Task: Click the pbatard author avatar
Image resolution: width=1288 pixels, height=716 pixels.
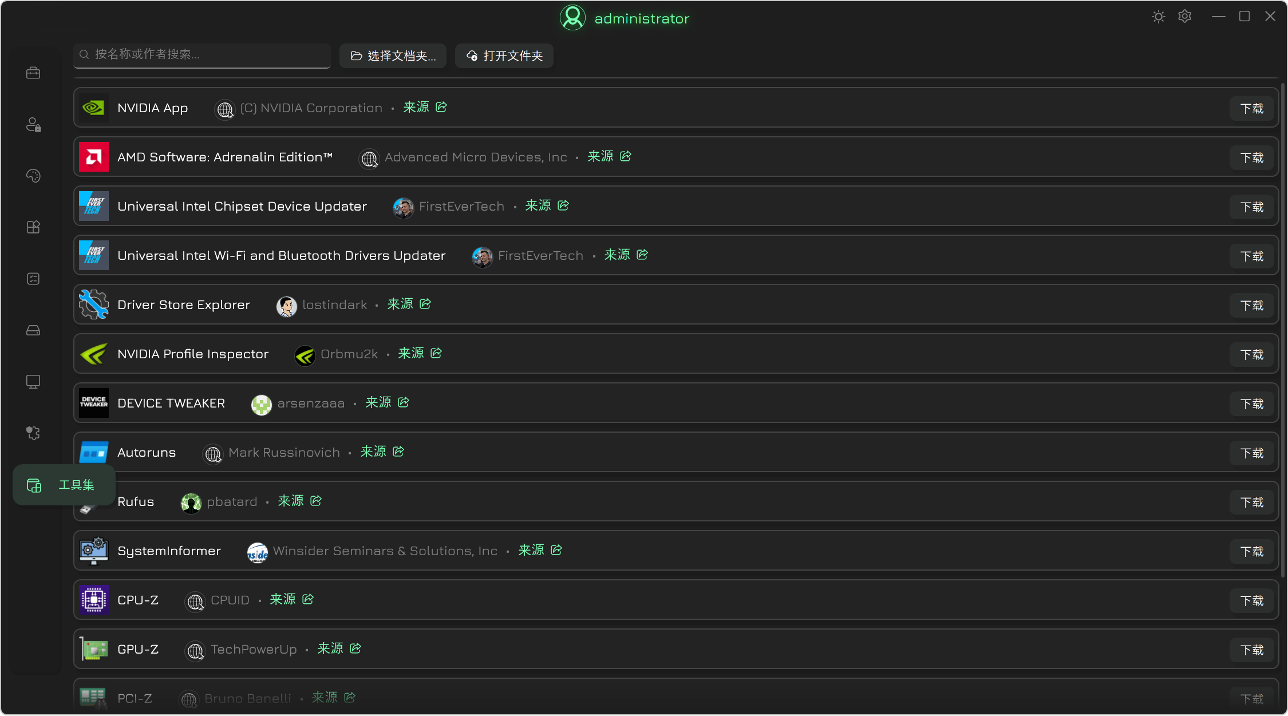Action: tap(191, 503)
